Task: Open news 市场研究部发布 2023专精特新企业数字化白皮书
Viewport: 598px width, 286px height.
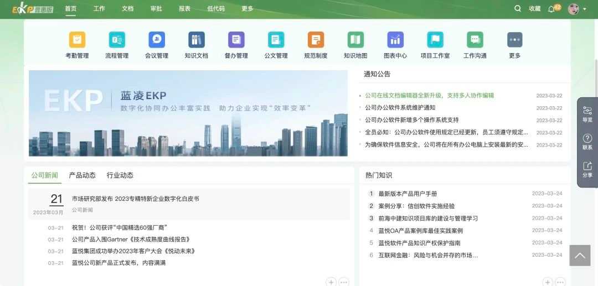Action: tap(136, 199)
